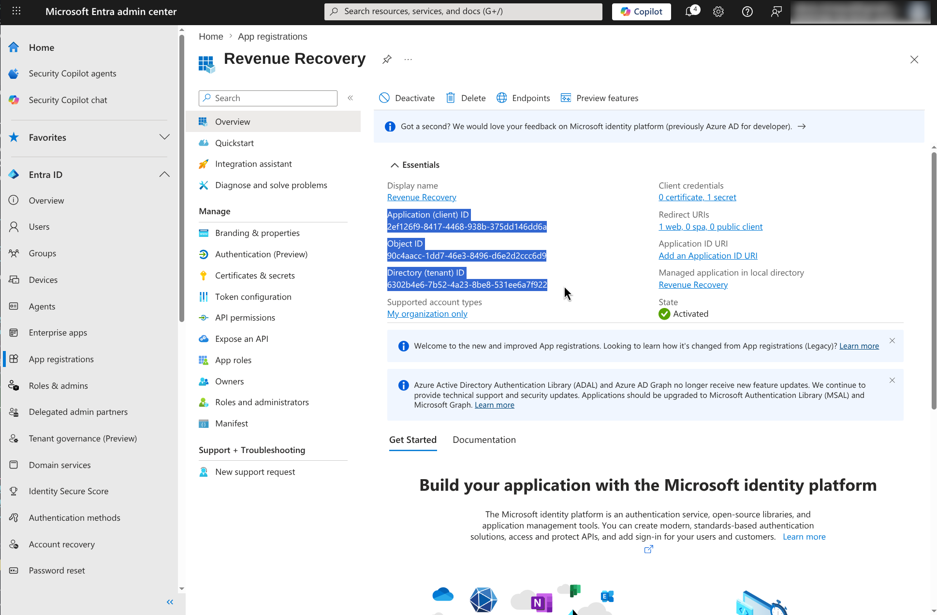
Task: Click Delete in the command bar
Action: click(x=466, y=98)
